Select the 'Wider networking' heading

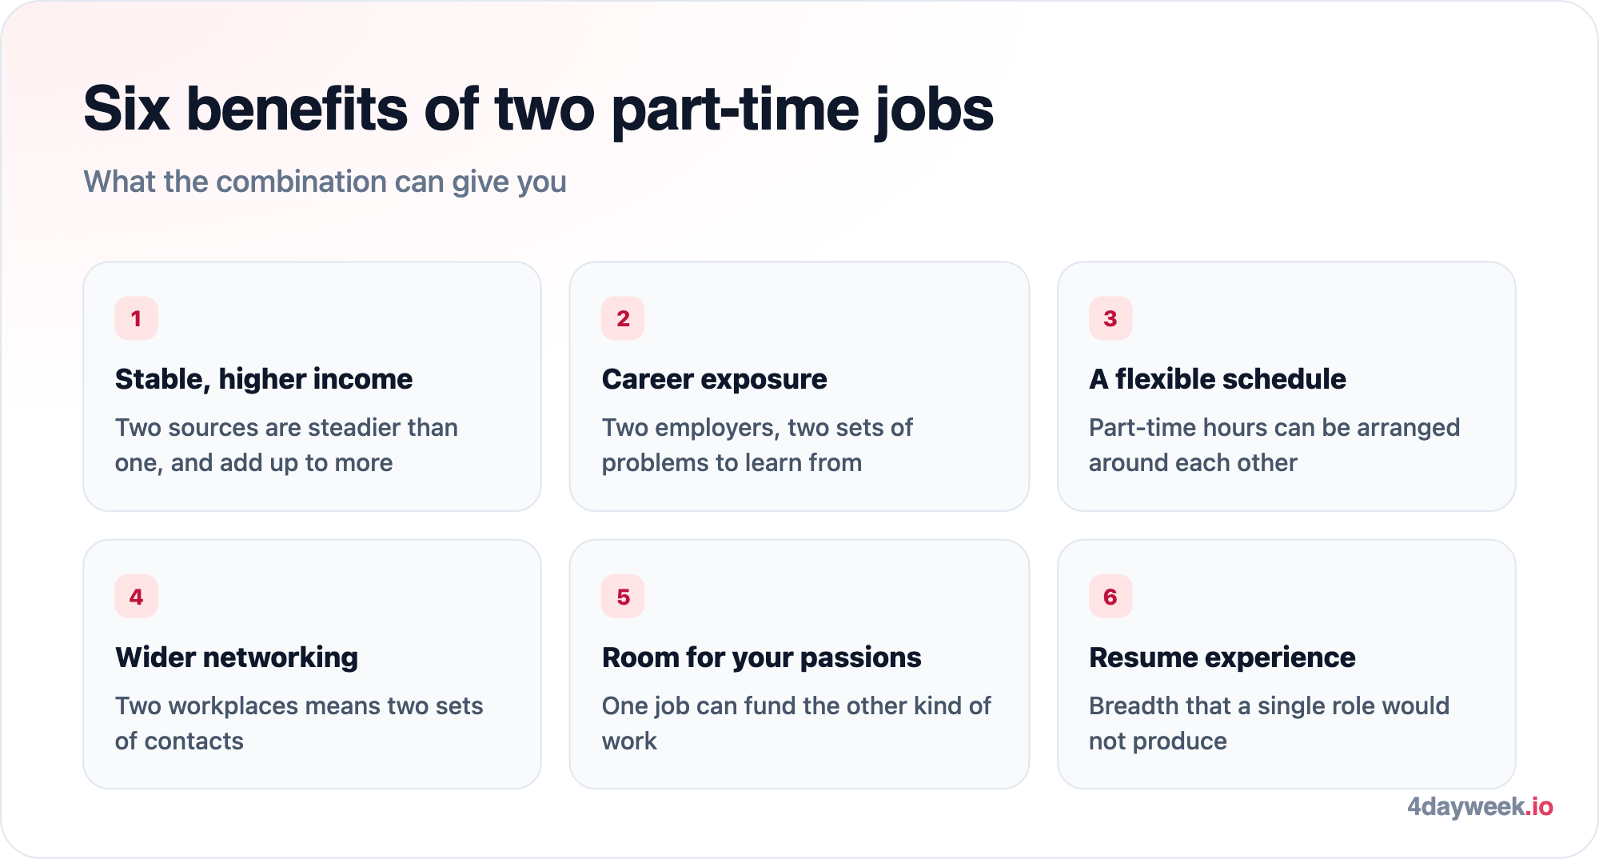pyautogui.click(x=237, y=657)
